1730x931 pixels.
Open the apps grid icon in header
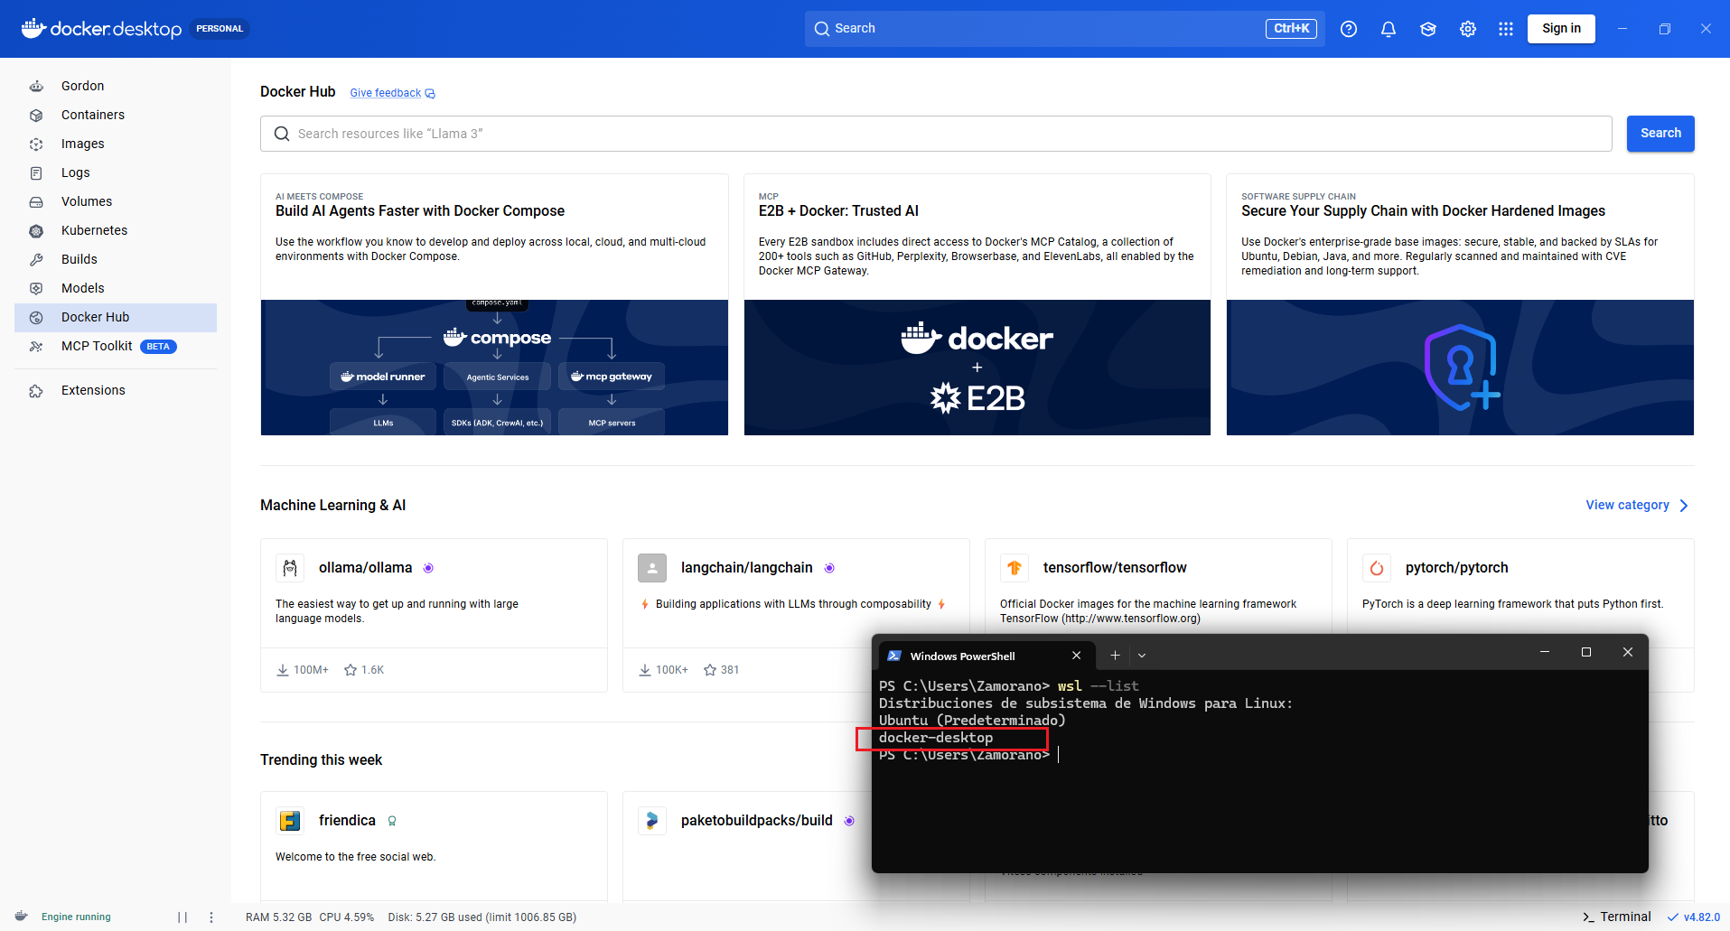point(1506,29)
